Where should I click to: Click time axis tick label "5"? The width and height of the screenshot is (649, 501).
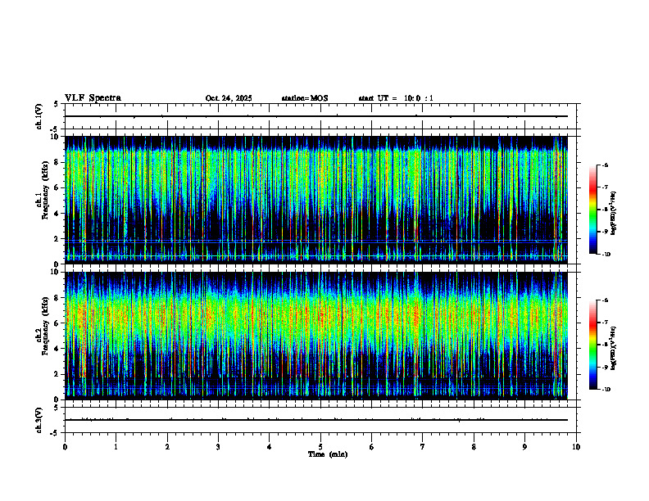pyautogui.click(x=320, y=447)
